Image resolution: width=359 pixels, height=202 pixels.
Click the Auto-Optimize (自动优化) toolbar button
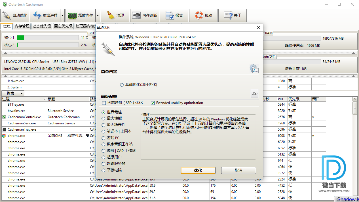point(15,15)
